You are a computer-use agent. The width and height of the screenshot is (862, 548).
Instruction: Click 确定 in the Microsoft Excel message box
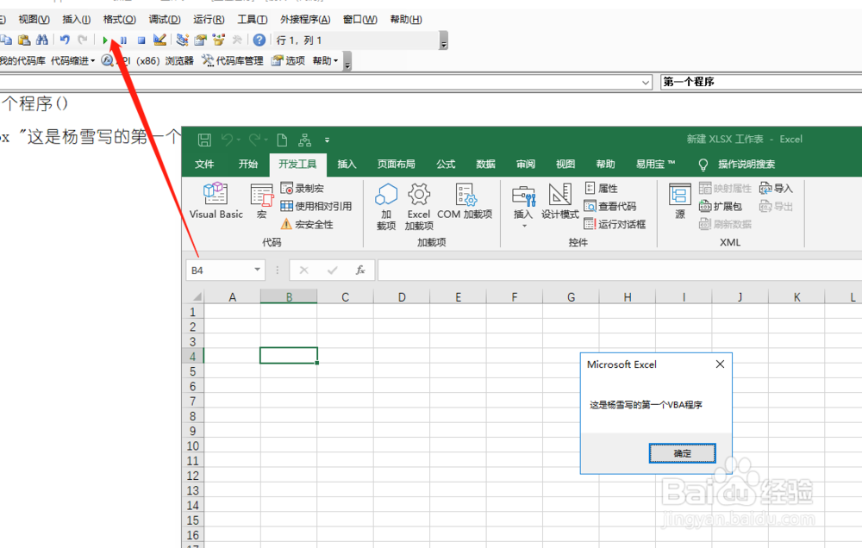(682, 453)
